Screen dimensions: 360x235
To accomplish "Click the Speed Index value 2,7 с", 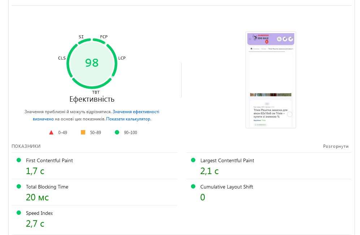I will (x=35, y=223).
